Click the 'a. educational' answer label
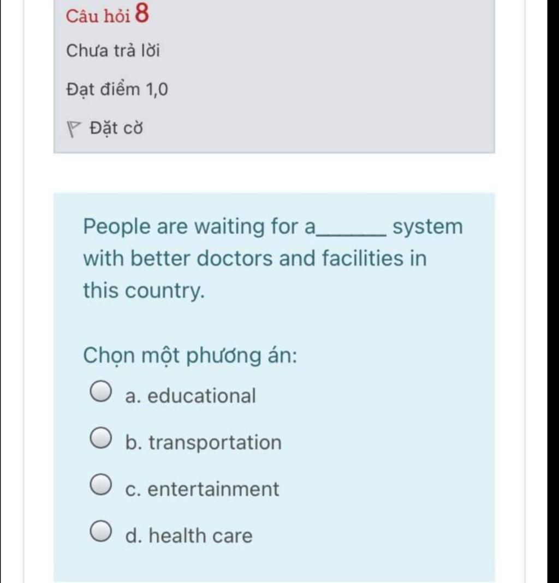This screenshot has height=583, width=559. 191,396
